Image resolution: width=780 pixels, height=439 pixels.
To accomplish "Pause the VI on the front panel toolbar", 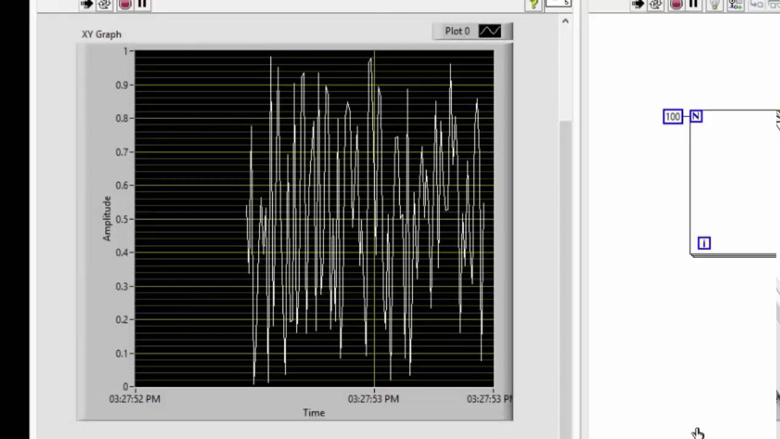I will pos(142,4).
